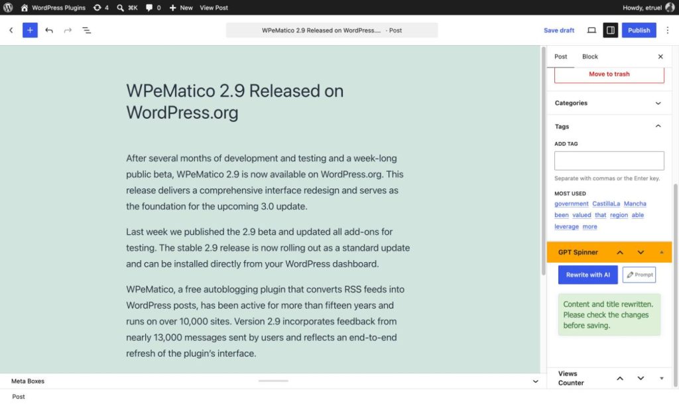679x404 pixels.
Task: Move the Views Counter box up
Action: [x=620, y=378]
